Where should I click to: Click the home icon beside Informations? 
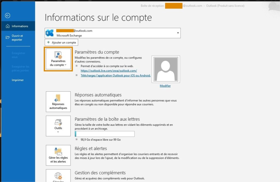click(x=8, y=26)
